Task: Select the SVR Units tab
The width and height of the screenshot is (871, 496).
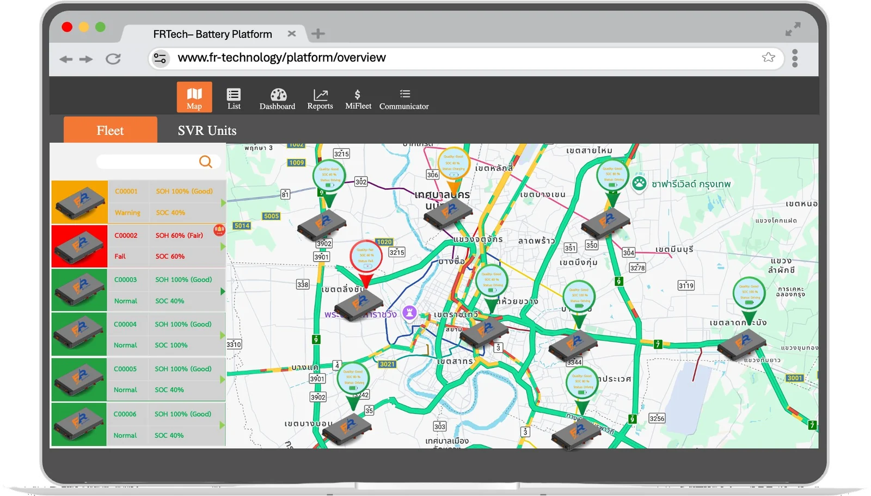Action: (207, 131)
